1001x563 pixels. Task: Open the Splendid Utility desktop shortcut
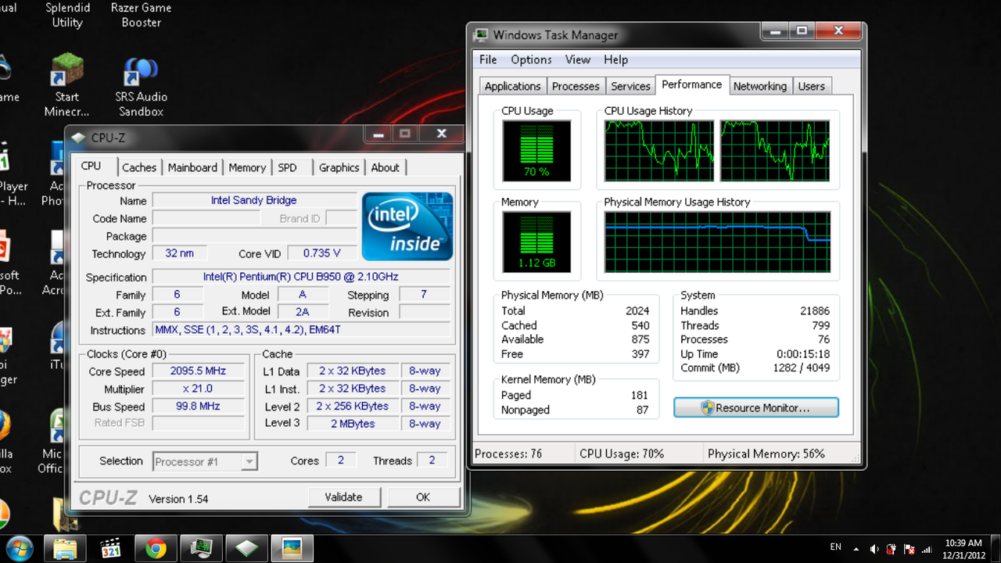[67, 14]
